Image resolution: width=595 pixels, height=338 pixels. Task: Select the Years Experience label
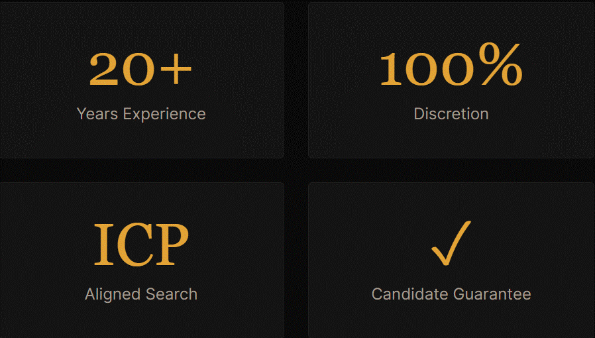pos(141,114)
